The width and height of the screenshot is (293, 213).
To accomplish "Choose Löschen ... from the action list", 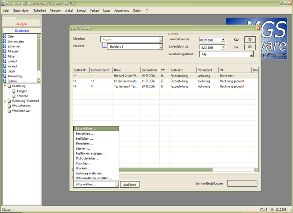I will 96,148.
